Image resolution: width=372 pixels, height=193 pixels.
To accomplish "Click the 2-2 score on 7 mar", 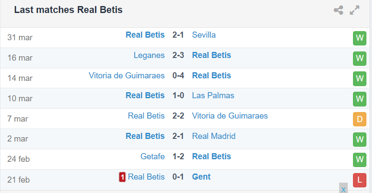I will tap(178, 116).
